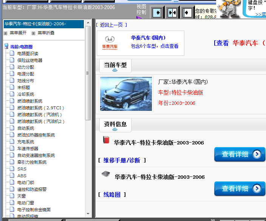
Task: Click the left panel scrollbar thumb
Action: [88, 73]
